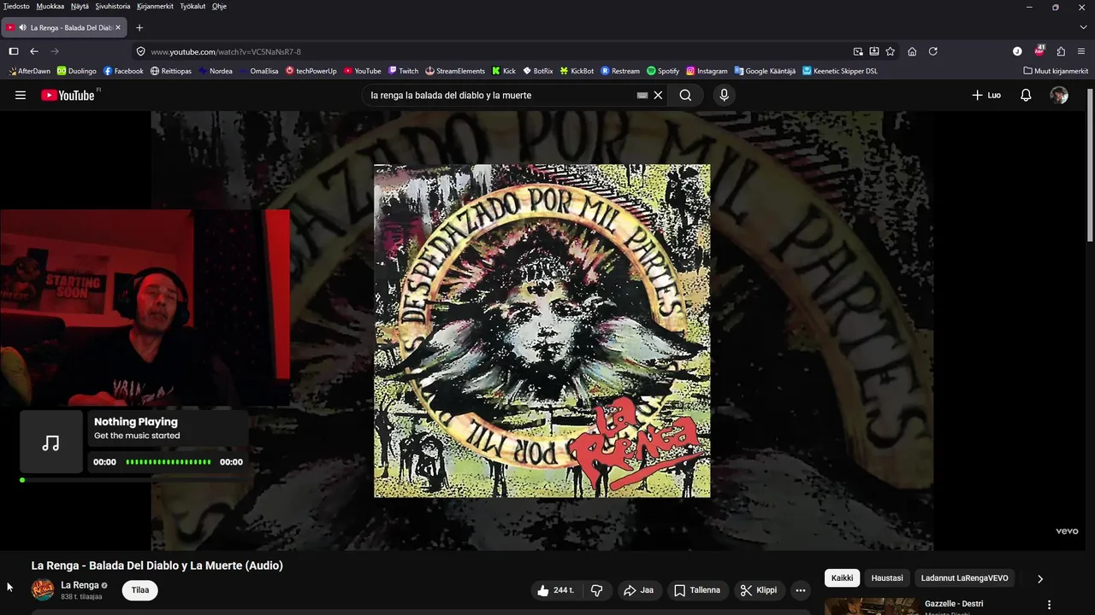Subscribe using the Tilaa button

click(x=139, y=590)
